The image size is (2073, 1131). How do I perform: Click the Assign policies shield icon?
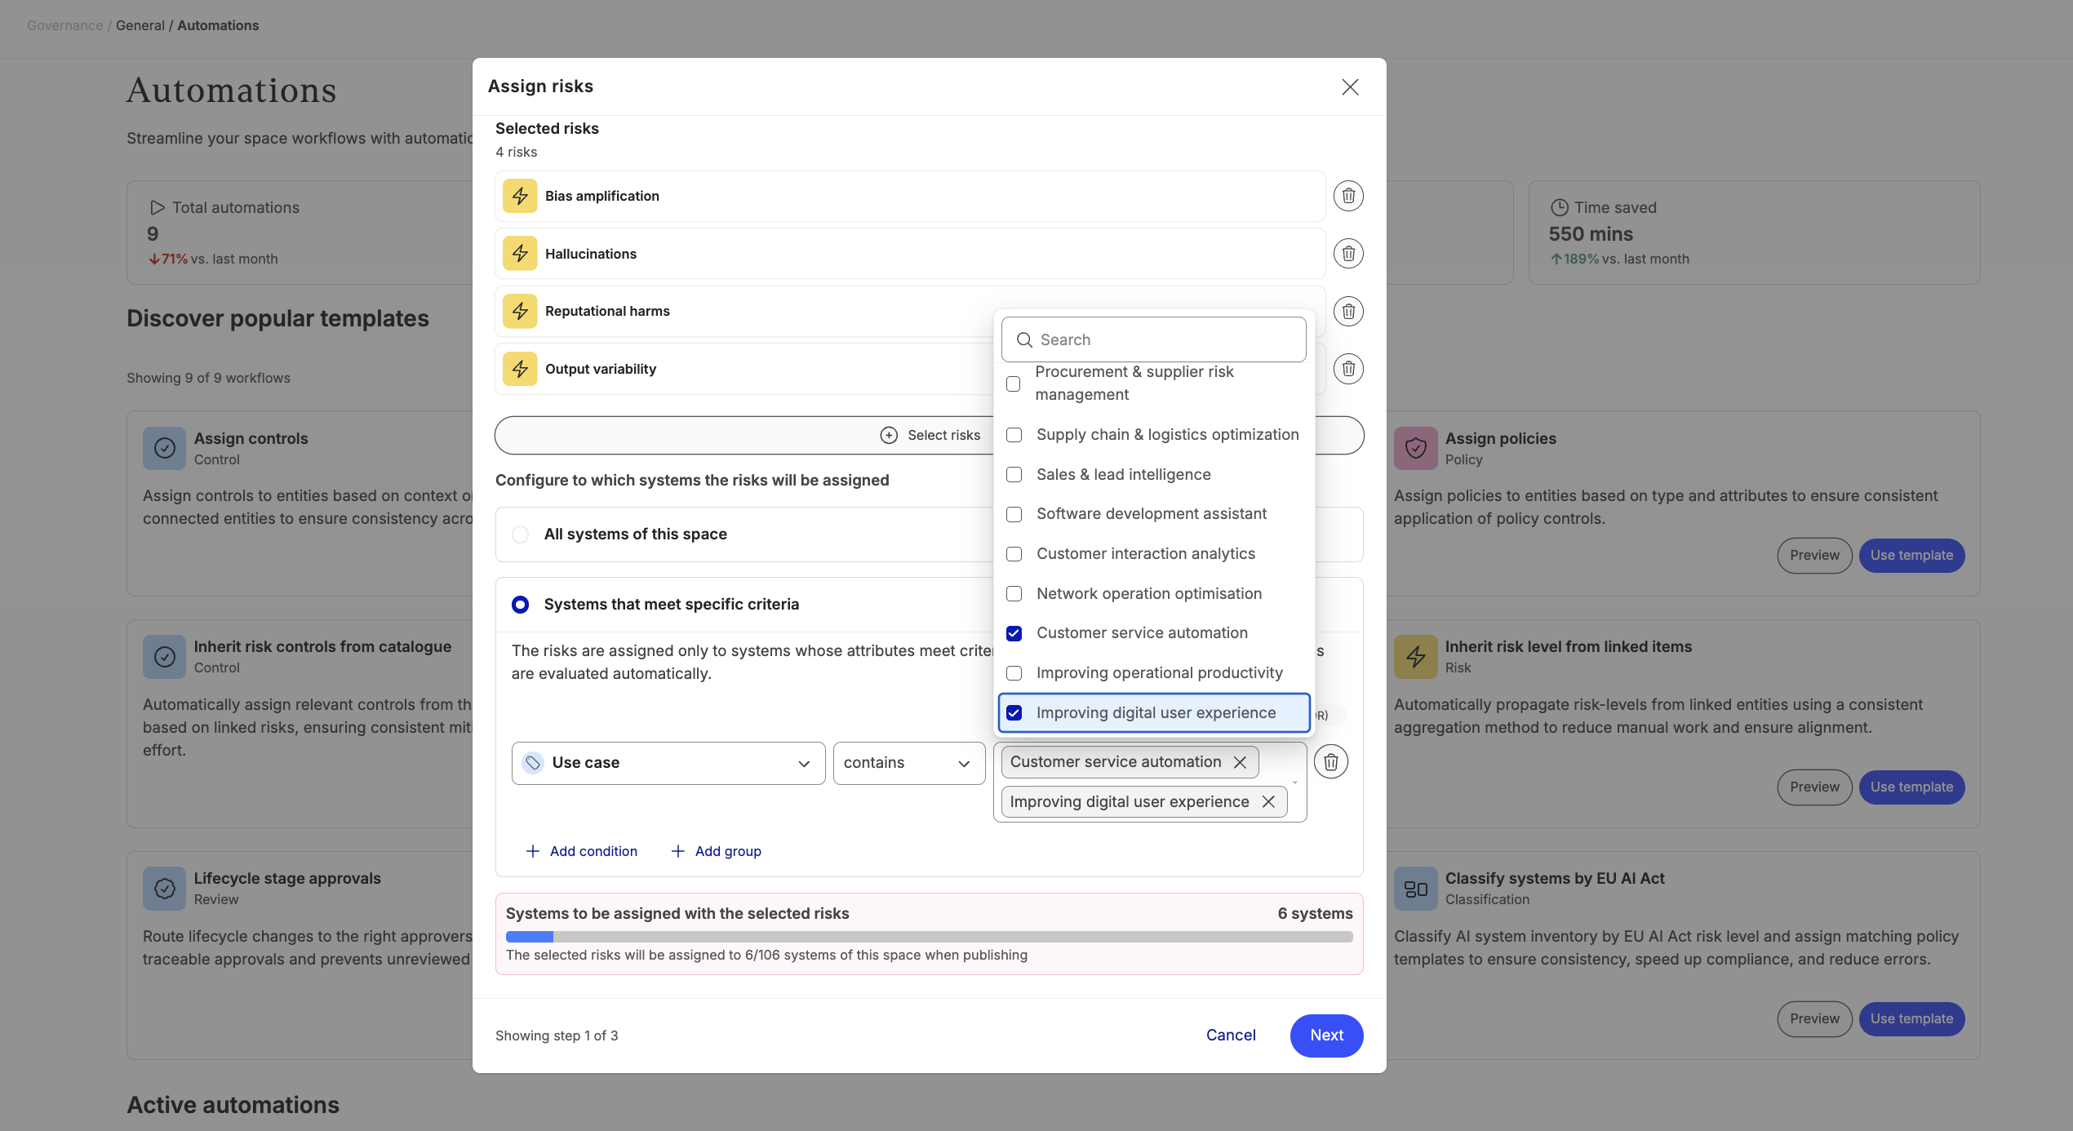click(x=1415, y=448)
